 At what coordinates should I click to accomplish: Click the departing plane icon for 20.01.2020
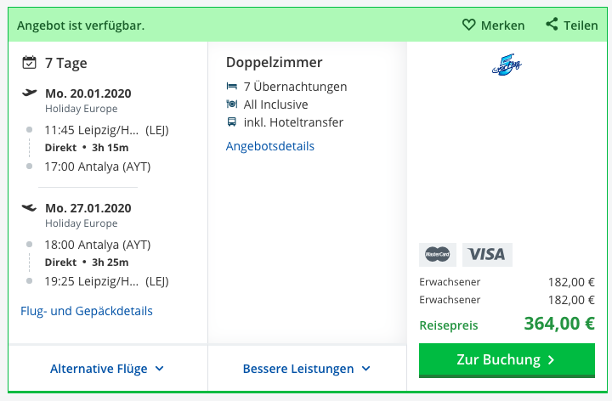pos(29,93)
